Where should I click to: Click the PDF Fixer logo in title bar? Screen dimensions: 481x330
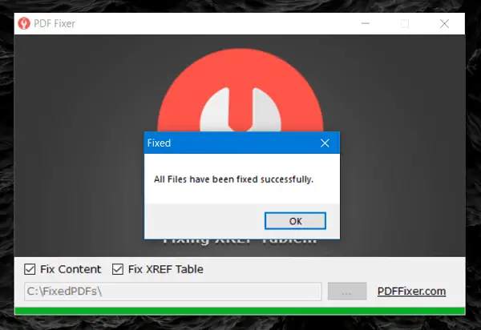coord(24,23)
